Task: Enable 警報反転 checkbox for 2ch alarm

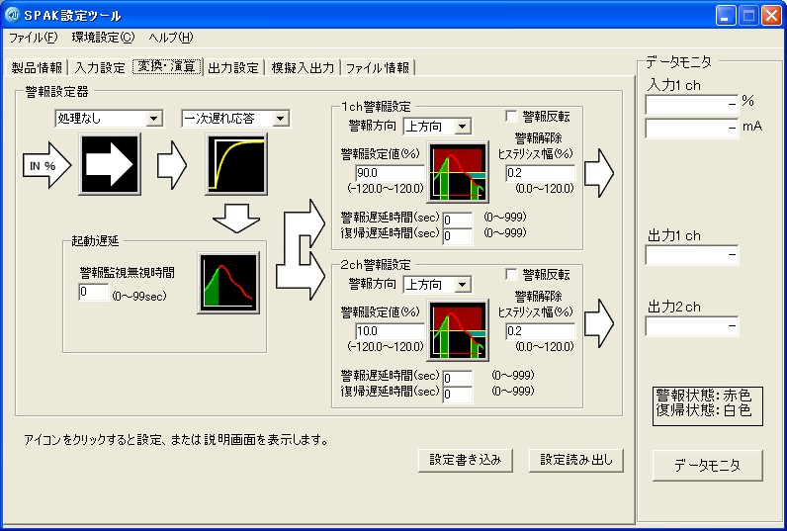Action: (511, 274)
